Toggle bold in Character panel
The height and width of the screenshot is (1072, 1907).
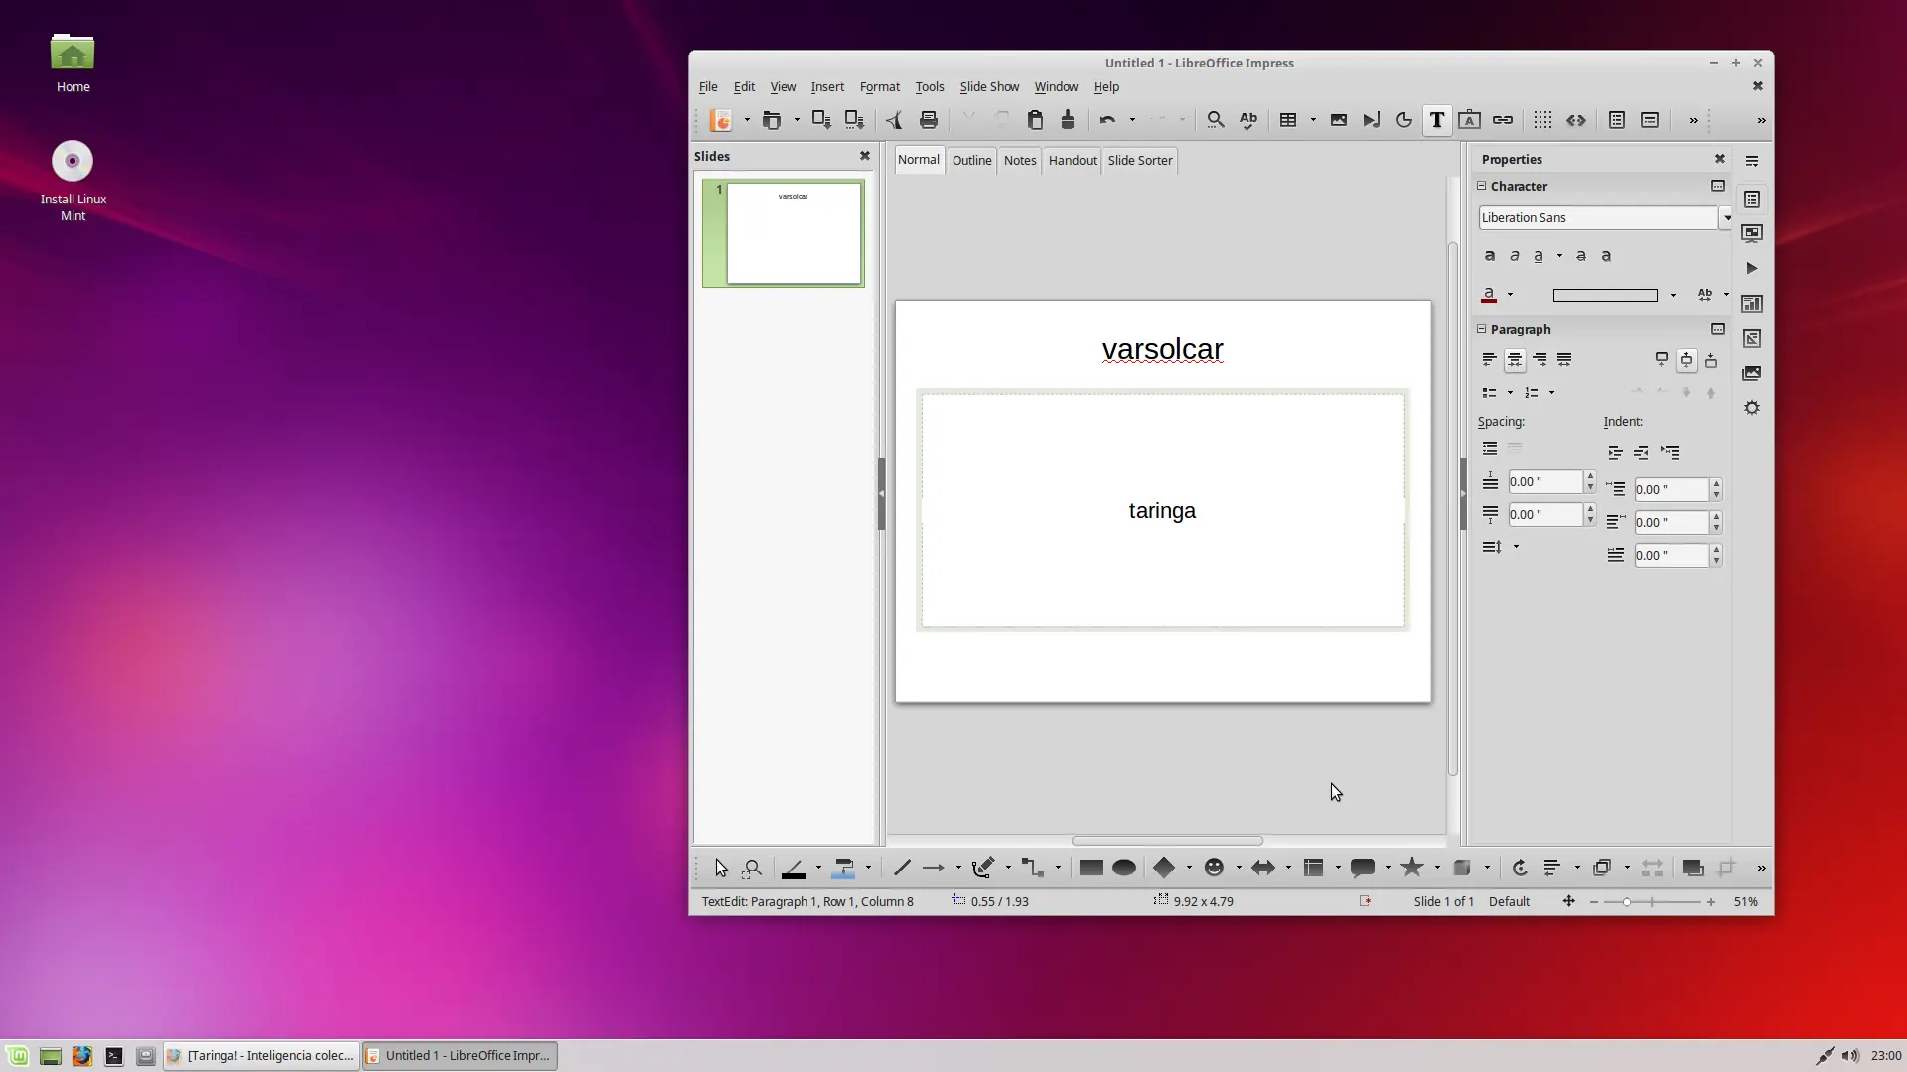coord(1489,256)
